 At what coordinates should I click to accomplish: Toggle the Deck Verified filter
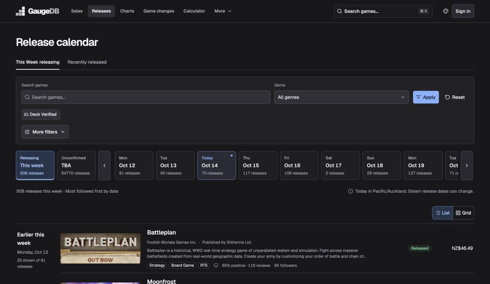41,114
